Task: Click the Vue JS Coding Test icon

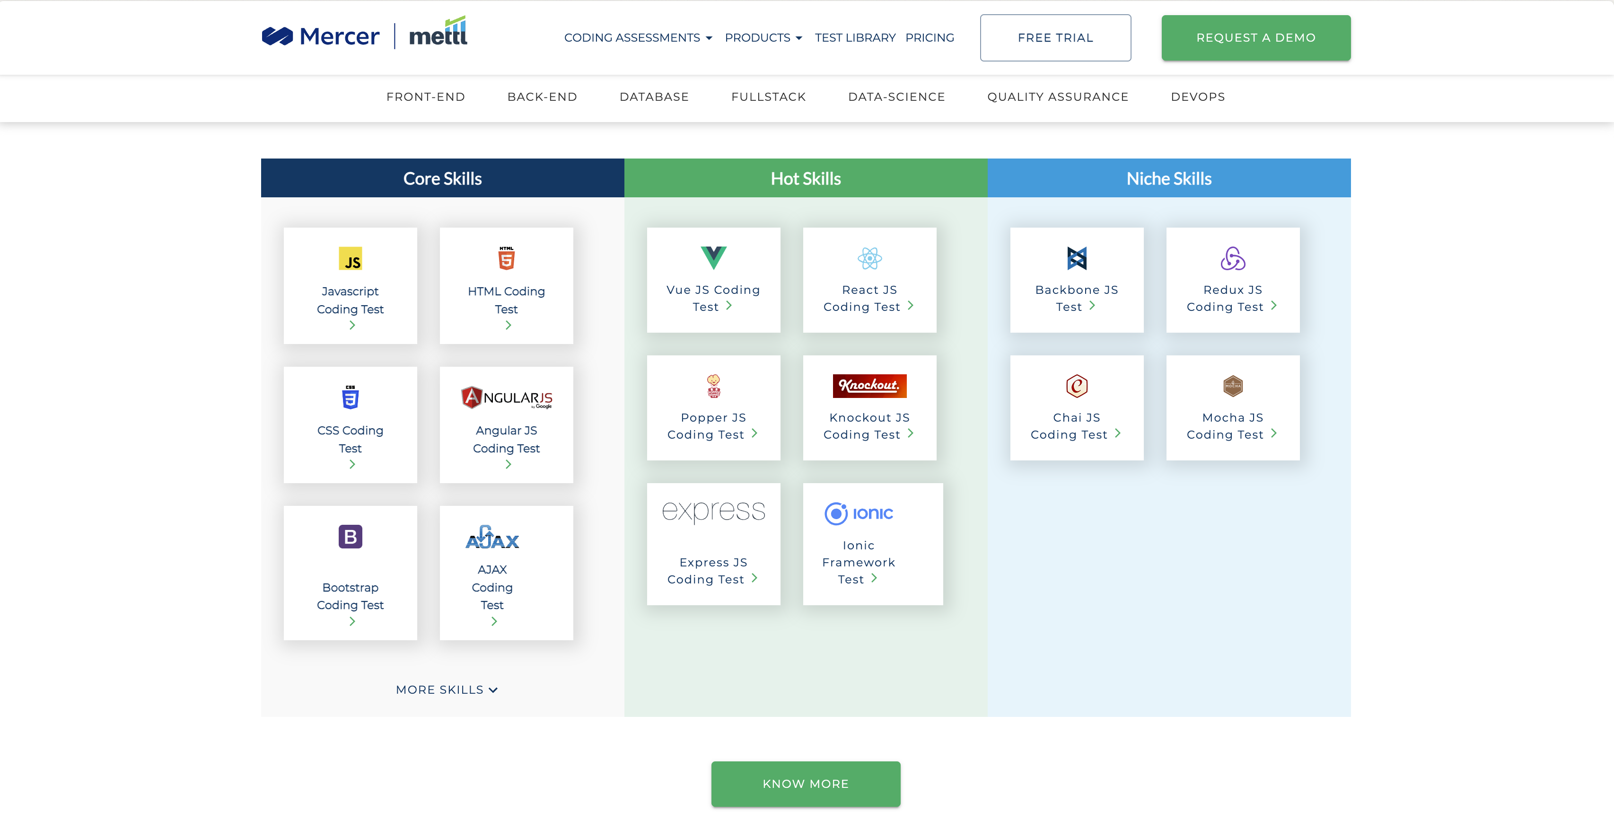Action: tap(713, 257)
